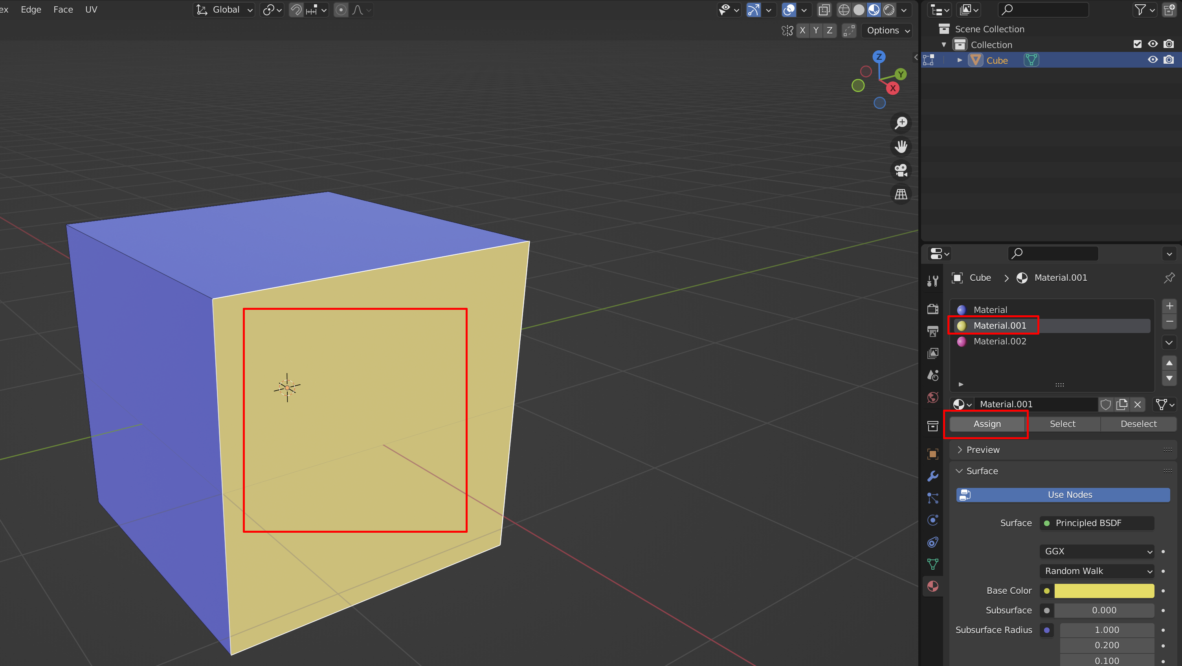Click yellow Base Color swatch
This screenshot has width=1182, height=666.
click(1104, 591)
